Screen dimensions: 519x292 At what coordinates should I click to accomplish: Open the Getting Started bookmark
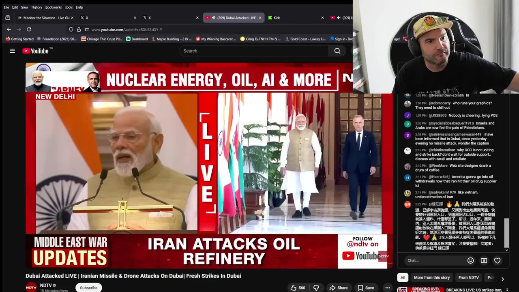pyautogui.click(x=19, y=39)
